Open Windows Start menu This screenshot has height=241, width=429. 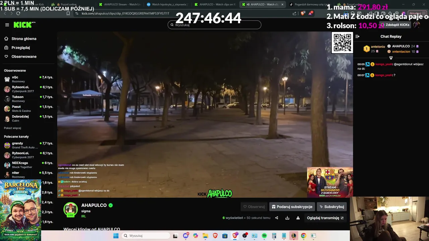tap(116, 236)
